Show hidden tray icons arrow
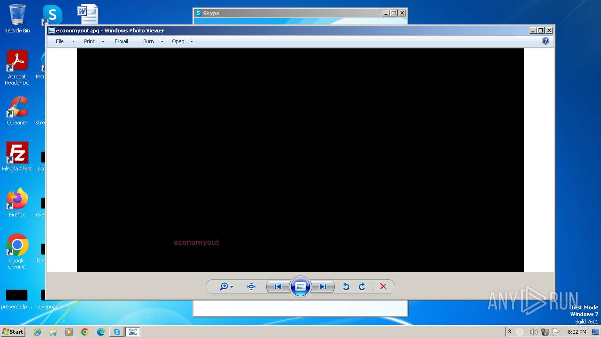Screen dimensions: 601x338 pos(509,332)
